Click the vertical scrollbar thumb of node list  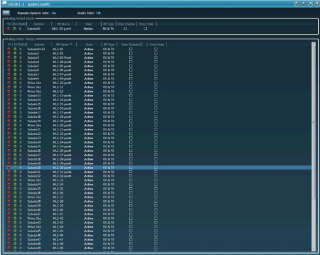(313, 123)
